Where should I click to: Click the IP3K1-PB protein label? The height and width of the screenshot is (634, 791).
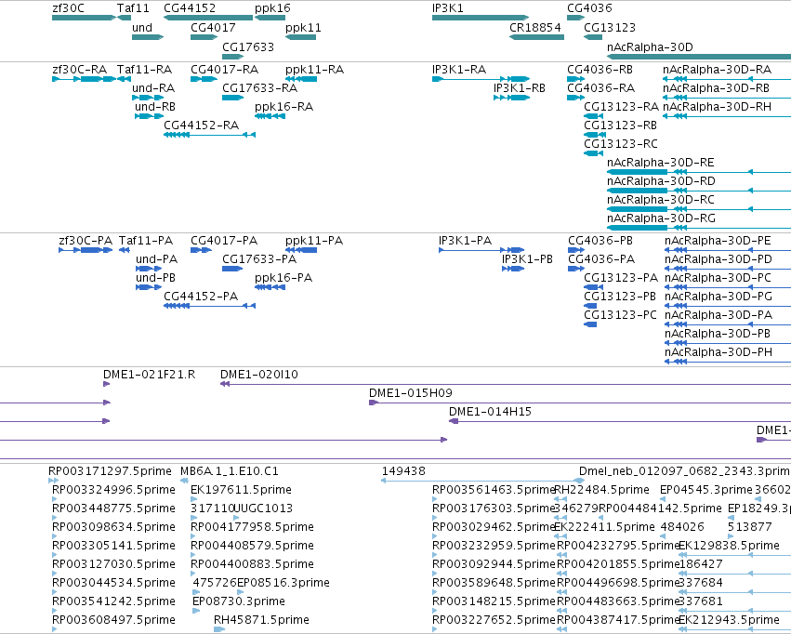527,259
